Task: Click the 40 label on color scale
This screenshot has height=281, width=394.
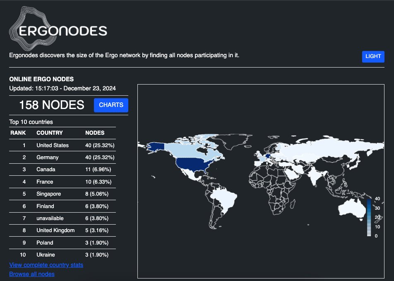Action: pos(377,199)
